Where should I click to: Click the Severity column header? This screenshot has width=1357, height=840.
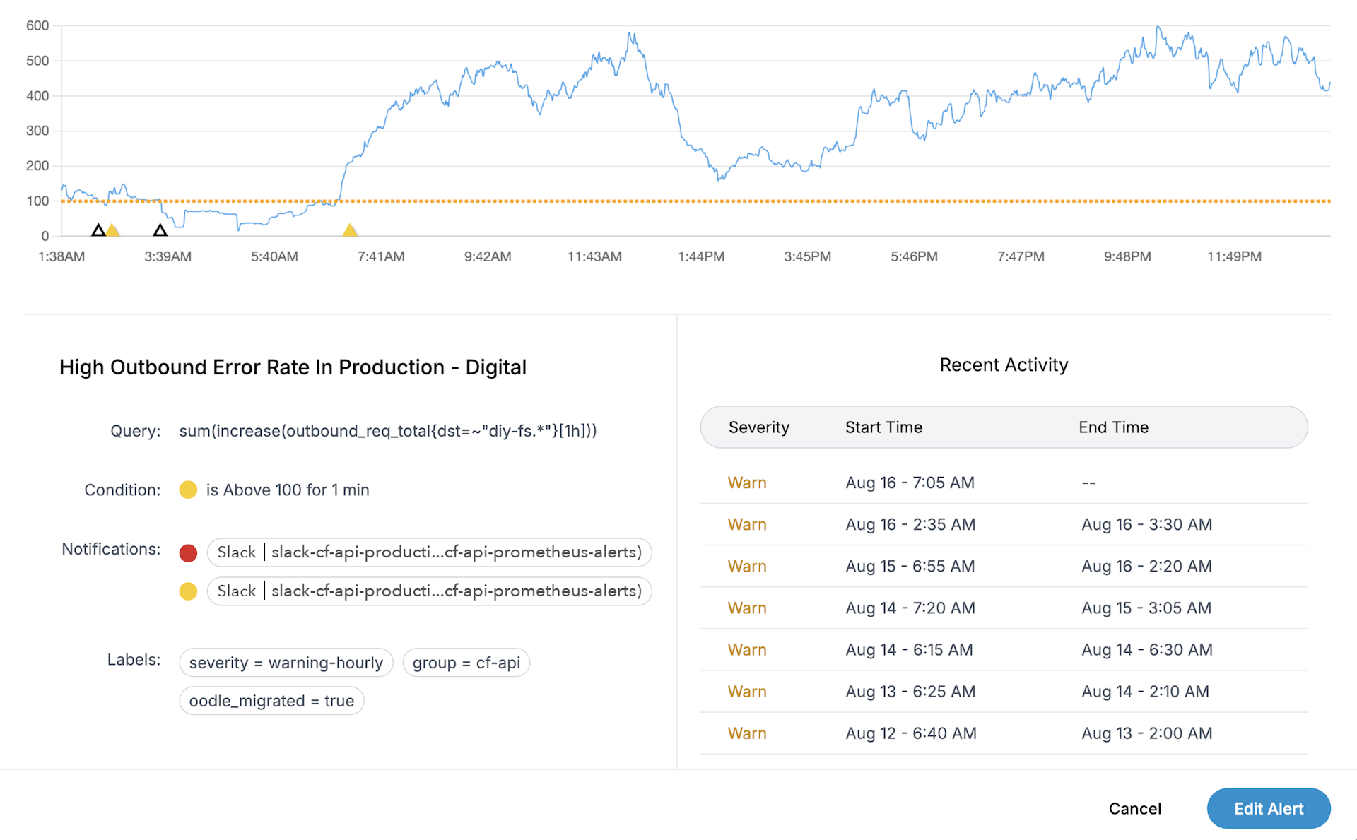pos(758,427)
